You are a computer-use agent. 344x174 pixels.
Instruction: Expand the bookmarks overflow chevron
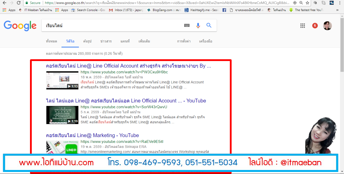point(337,10)
